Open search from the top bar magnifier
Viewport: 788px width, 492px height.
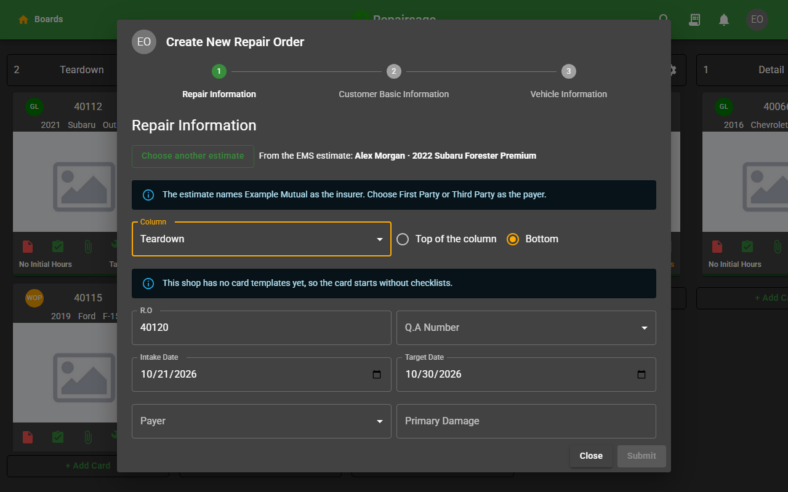tap(664, 20)
